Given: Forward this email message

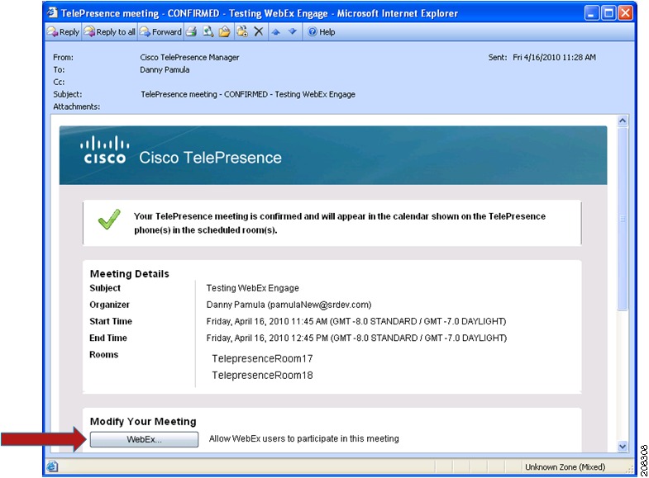Looking at the screenshot, I should pyautogui.click(x=160, y=32).
